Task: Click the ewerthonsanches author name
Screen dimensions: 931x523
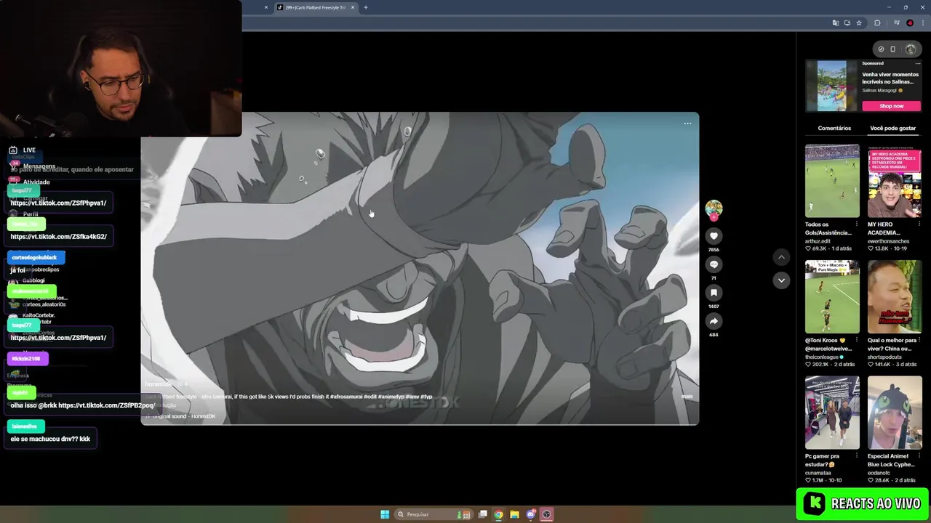Action: coord(889,241)
